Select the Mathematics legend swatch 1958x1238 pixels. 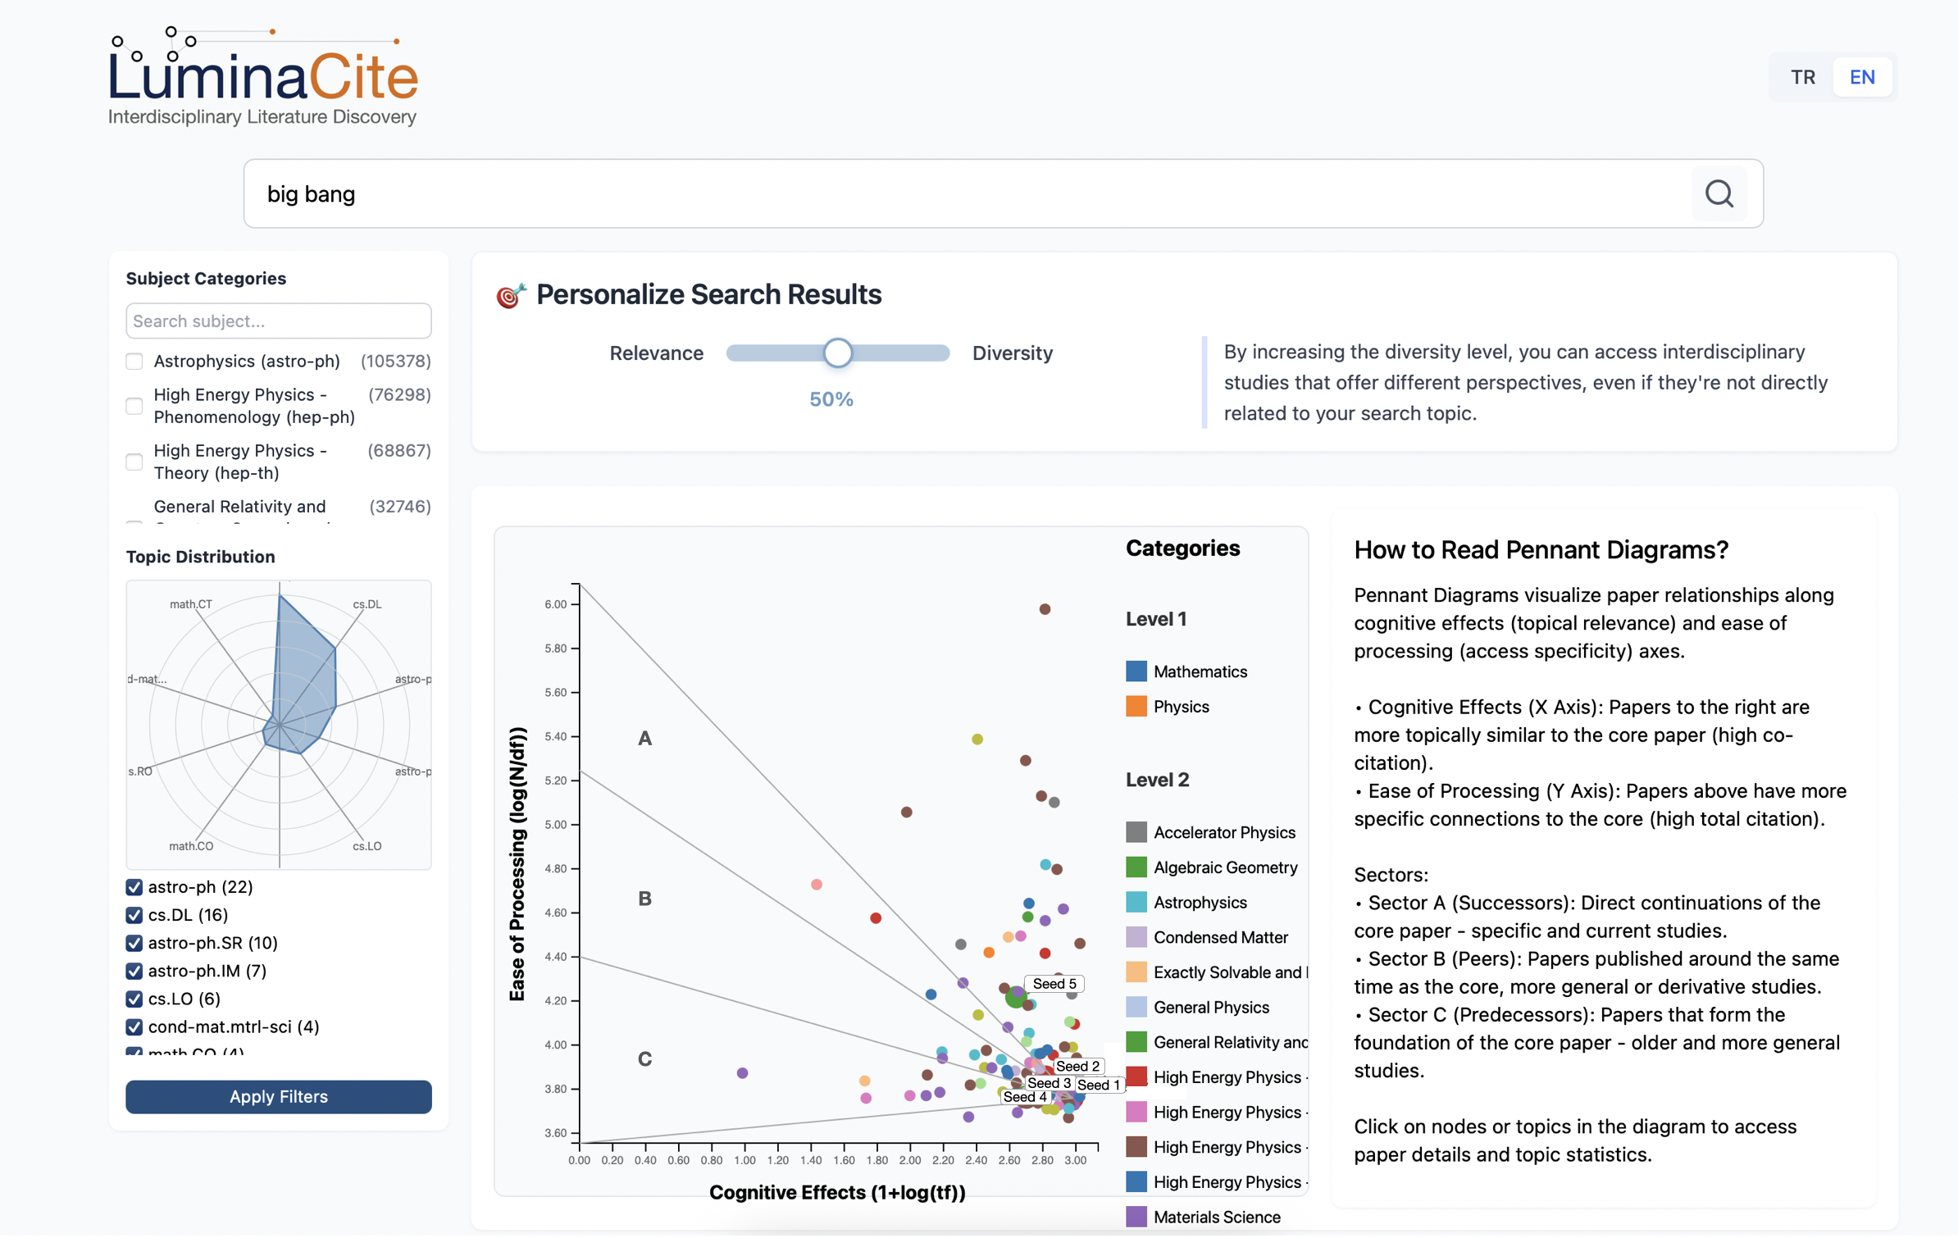coord(1136,671)
